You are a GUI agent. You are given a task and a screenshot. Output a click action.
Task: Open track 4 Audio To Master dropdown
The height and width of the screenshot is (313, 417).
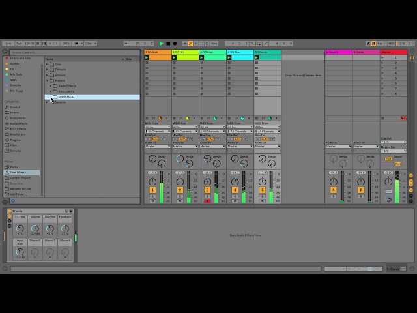(240, 146)
